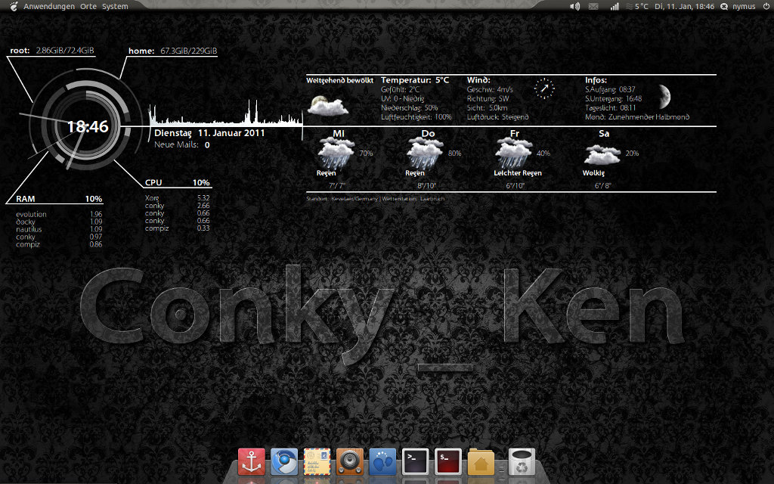Click the S.Untergang 16:48 sunset line
Screen dimensions: 774x484
614,99
